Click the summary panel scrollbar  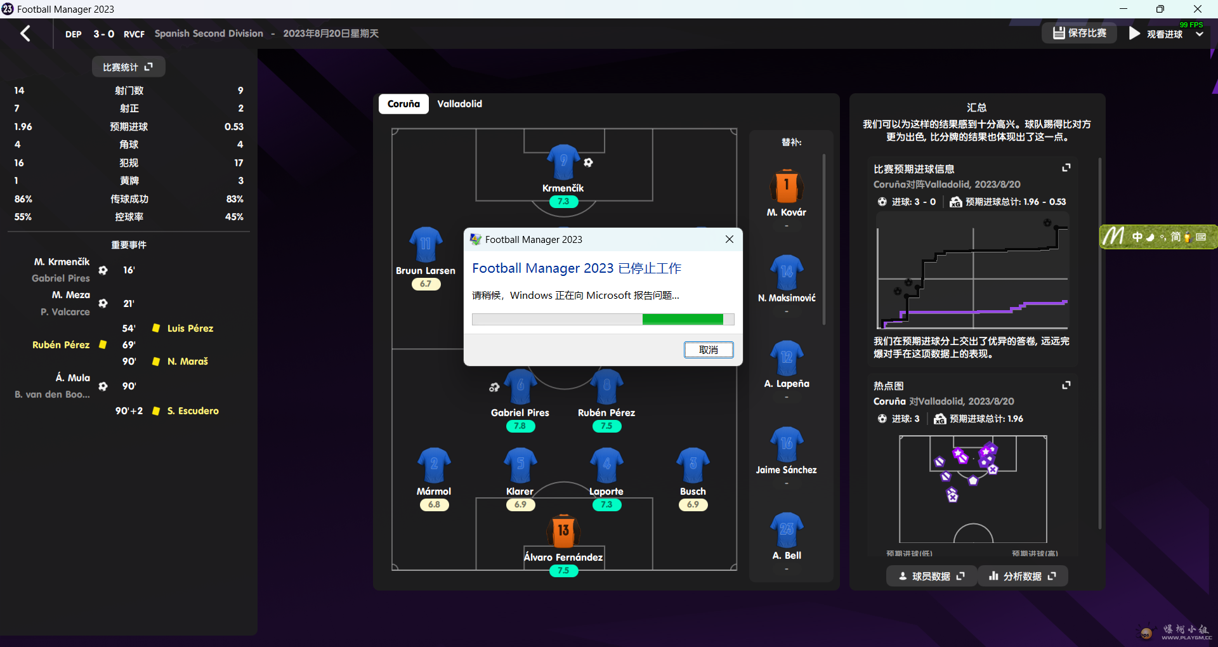tap(1099, 343)
